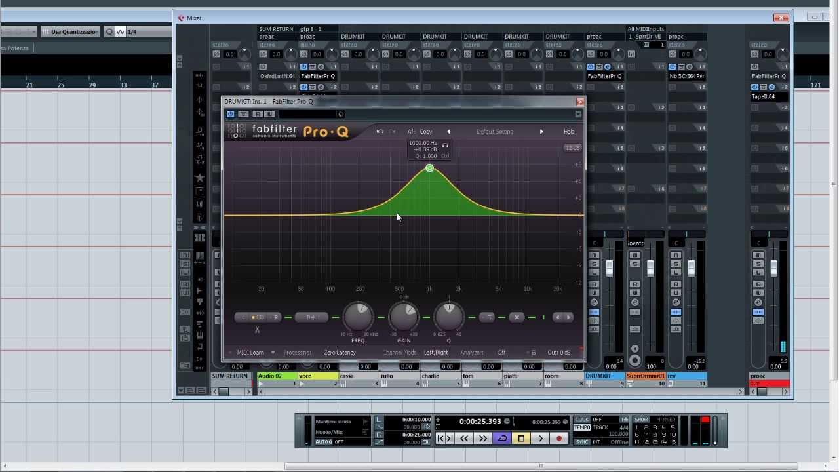This screenshot has height=472, width=839.
Task: Select the TapeIt.64 insert slot
Action: (769, 96)
